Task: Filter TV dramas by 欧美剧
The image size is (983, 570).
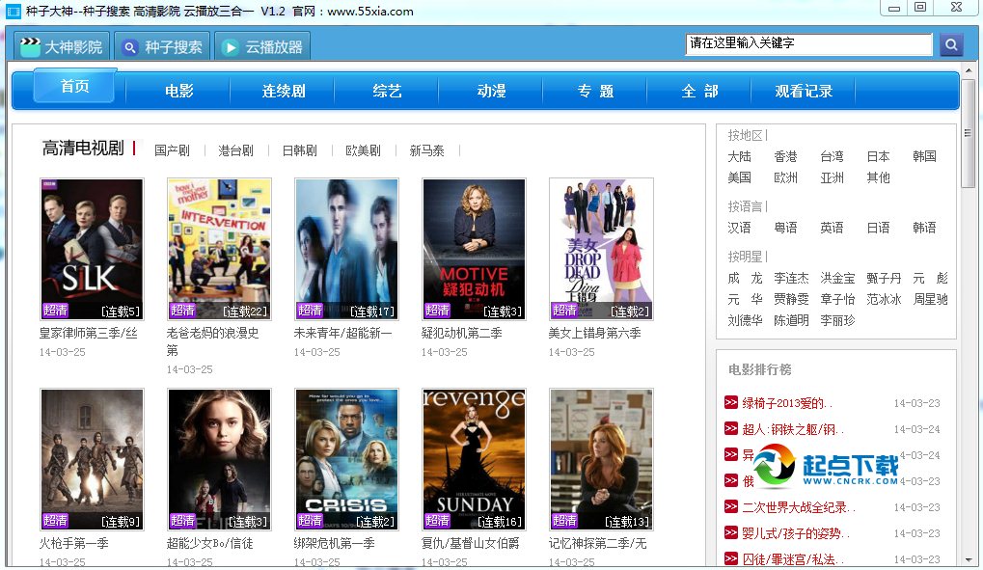Action: coord(363,150)
